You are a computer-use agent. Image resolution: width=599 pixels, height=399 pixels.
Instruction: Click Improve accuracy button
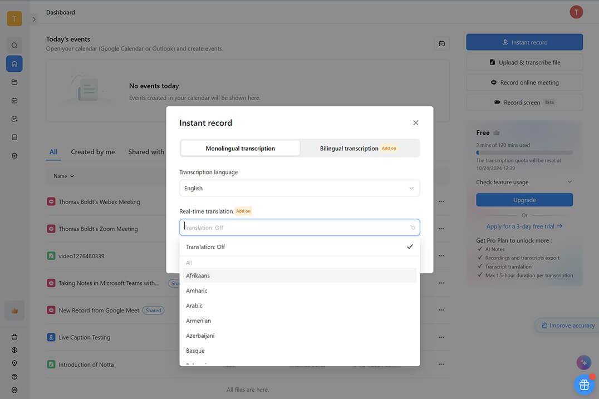568,326
